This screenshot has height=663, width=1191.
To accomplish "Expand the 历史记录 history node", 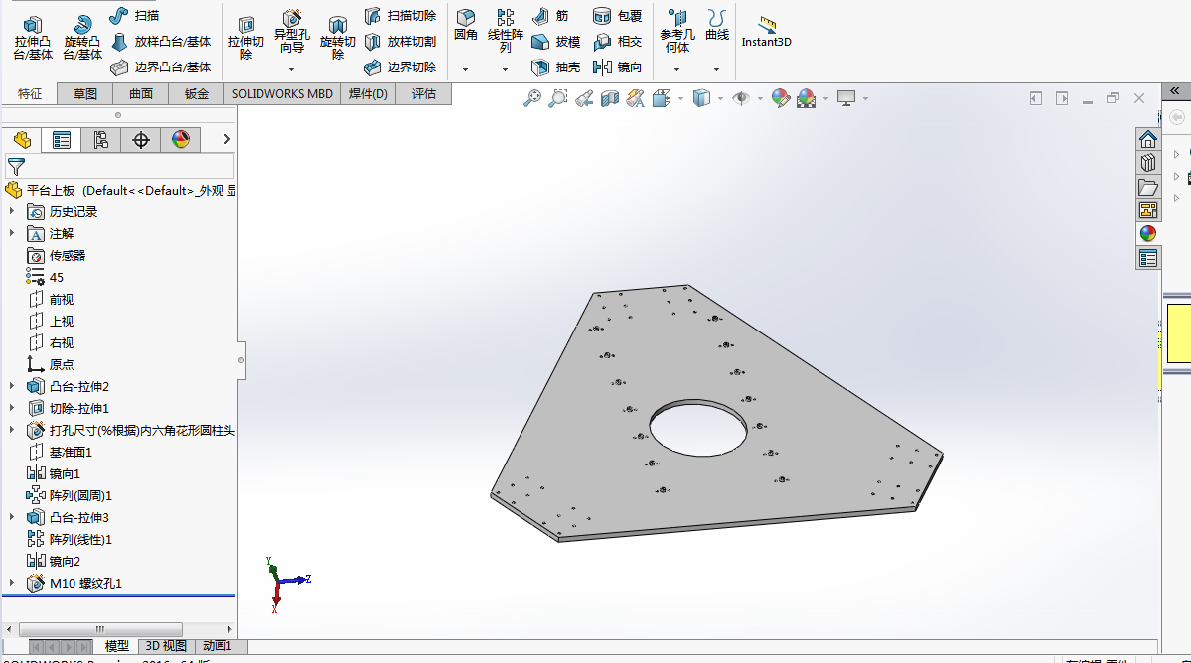I will pos(11,211).
